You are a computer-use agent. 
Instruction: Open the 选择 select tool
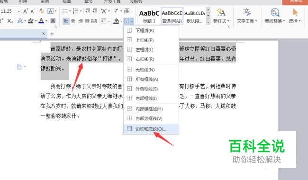(x=295, y=16)
